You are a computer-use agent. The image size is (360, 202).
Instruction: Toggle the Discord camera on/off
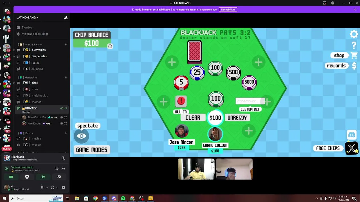point(11,177)
